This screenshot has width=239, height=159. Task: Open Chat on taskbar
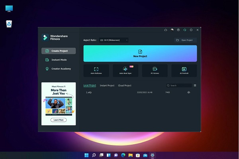116,155
